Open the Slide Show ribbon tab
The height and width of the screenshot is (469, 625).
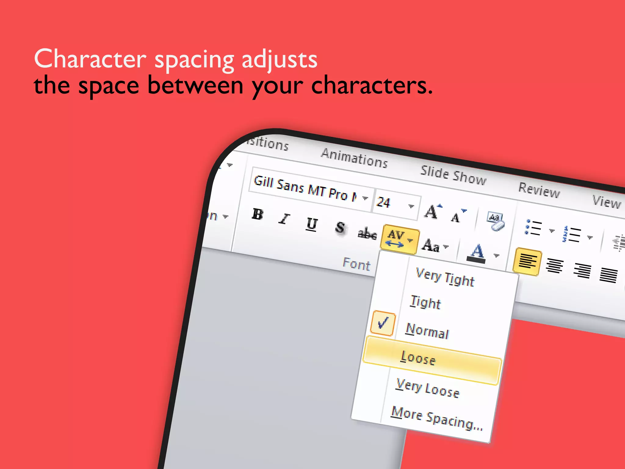click(x=453, y=176)
